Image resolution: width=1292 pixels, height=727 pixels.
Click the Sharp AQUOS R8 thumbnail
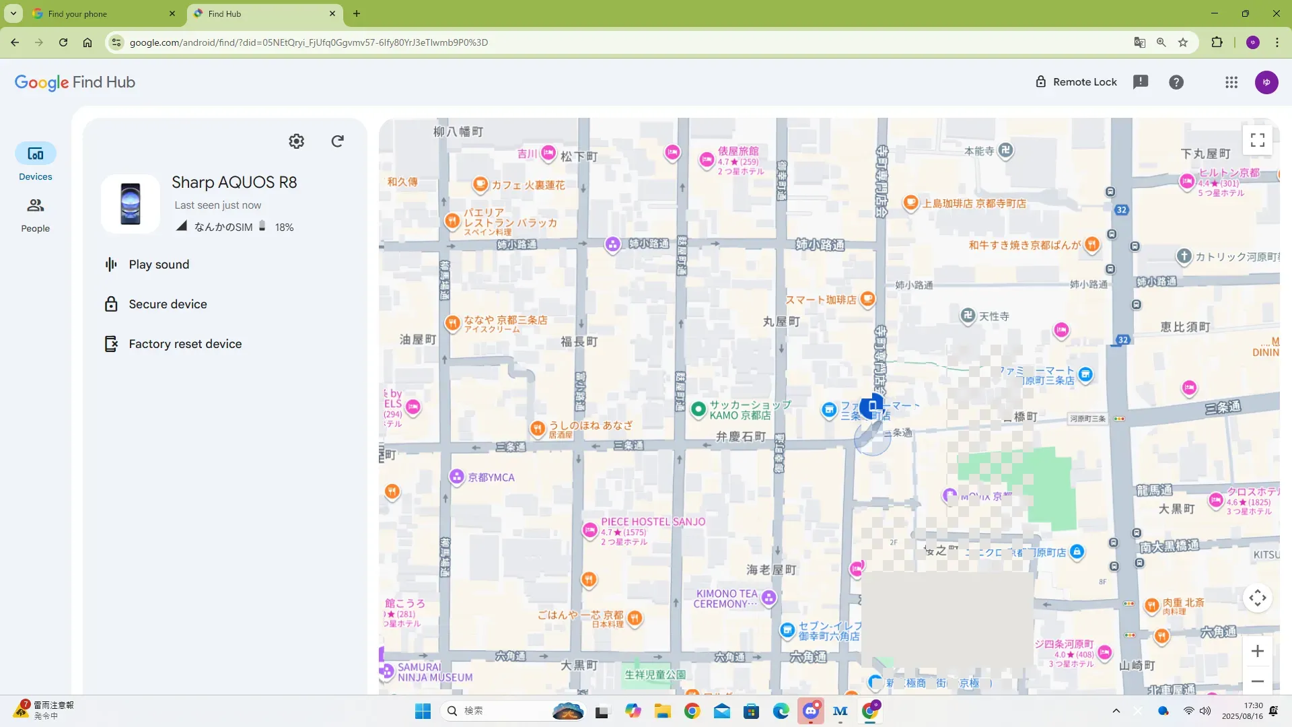131,203
